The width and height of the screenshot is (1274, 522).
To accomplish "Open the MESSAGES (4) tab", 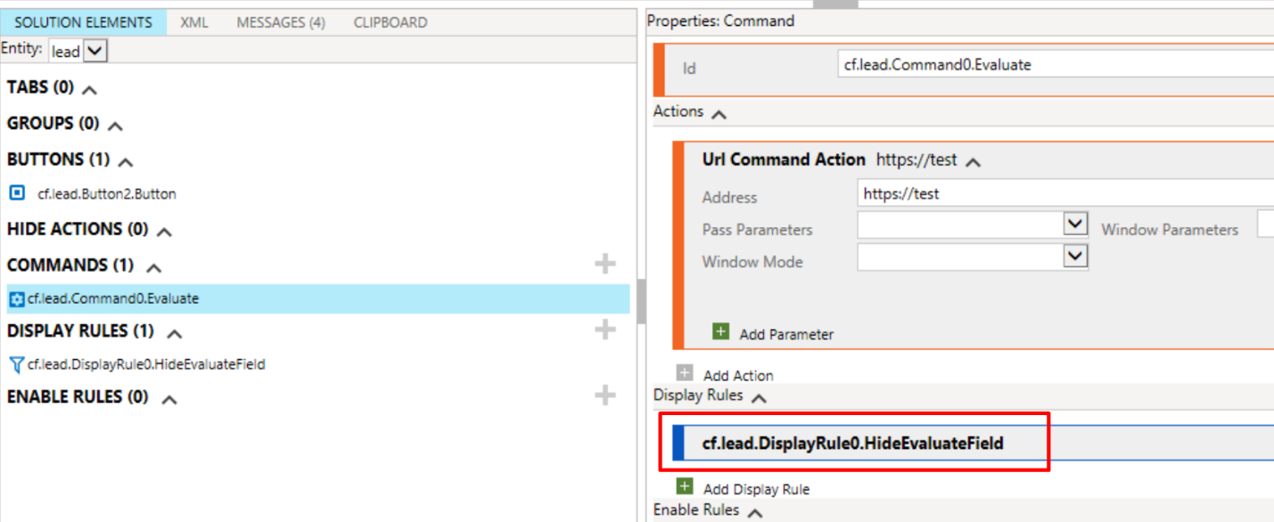I will tap(281, 22).
